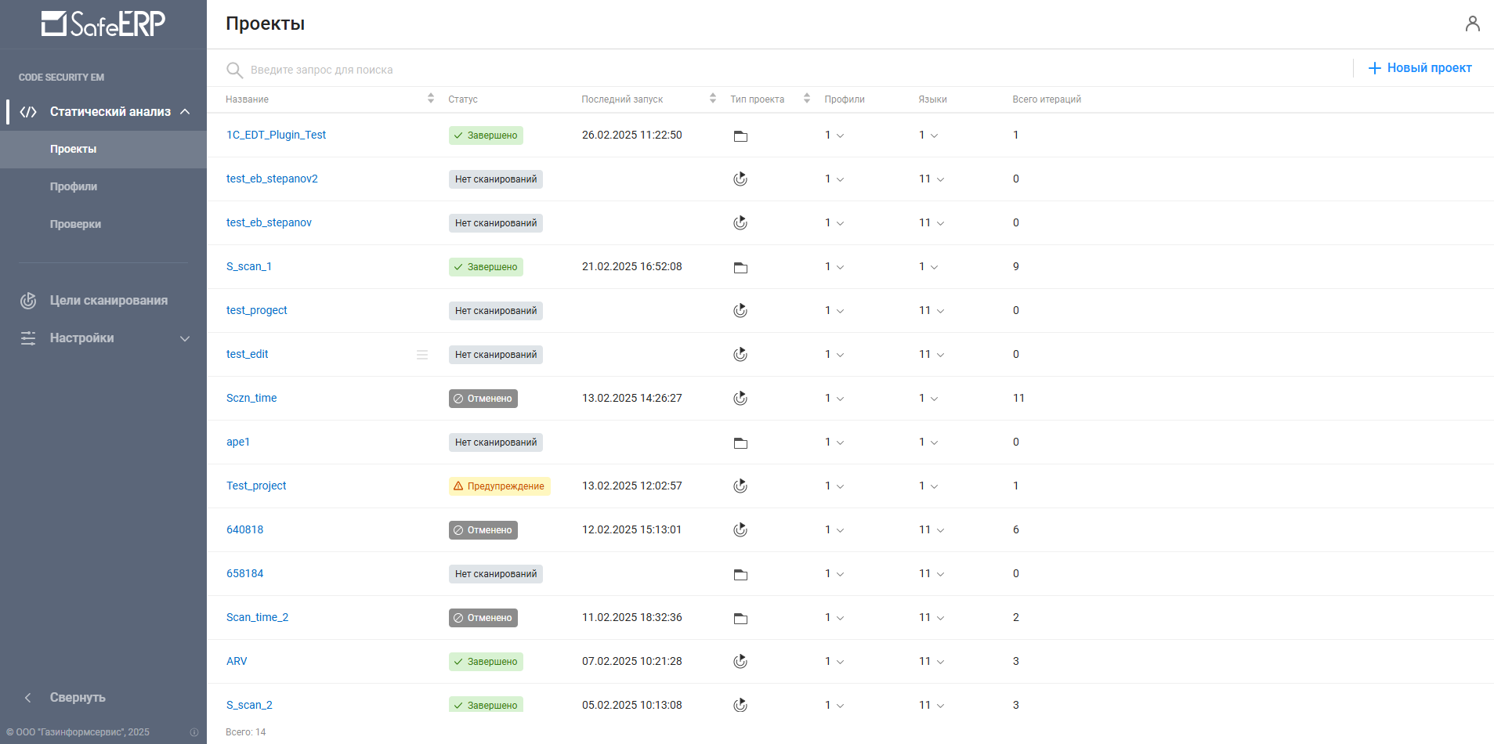The width and height of the screenshot is (1494, 744).
Task: Expand profiles dropdown for 1C_EDT_Plugin_Test
Action: coord(841,135)
